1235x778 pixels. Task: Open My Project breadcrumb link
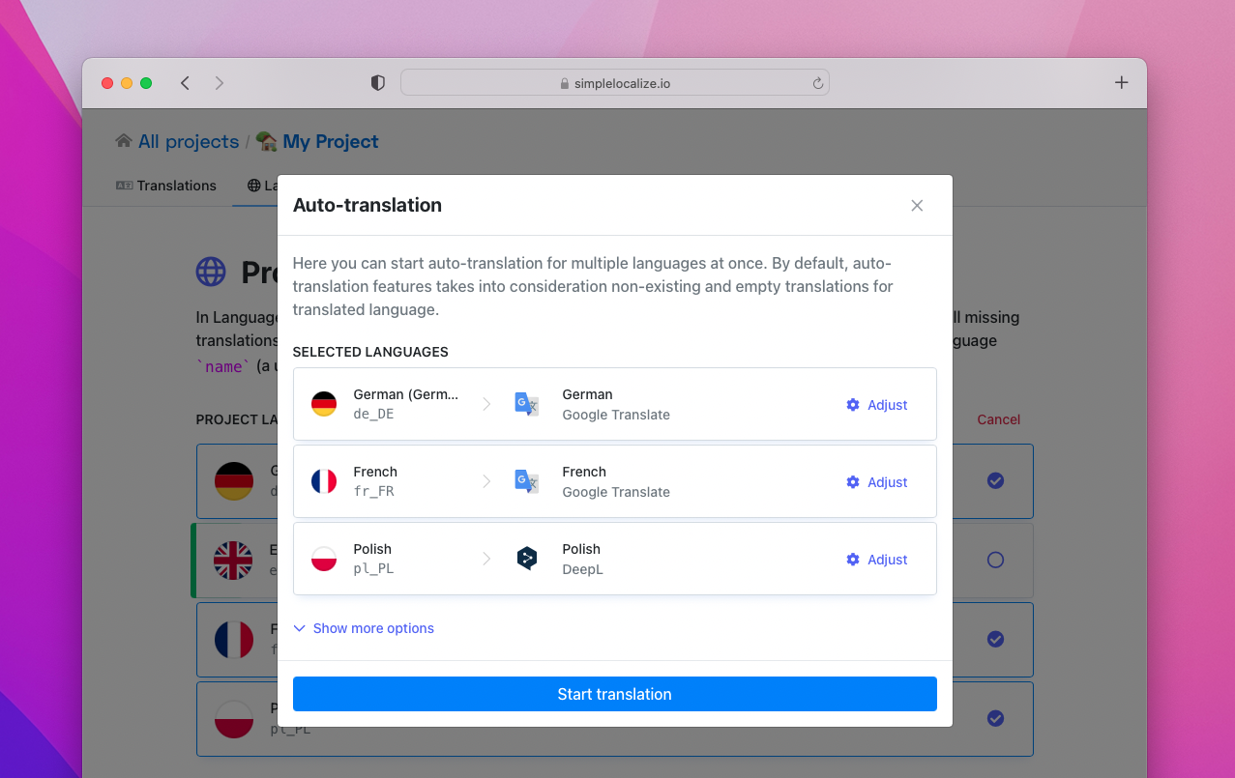[331, 142]
